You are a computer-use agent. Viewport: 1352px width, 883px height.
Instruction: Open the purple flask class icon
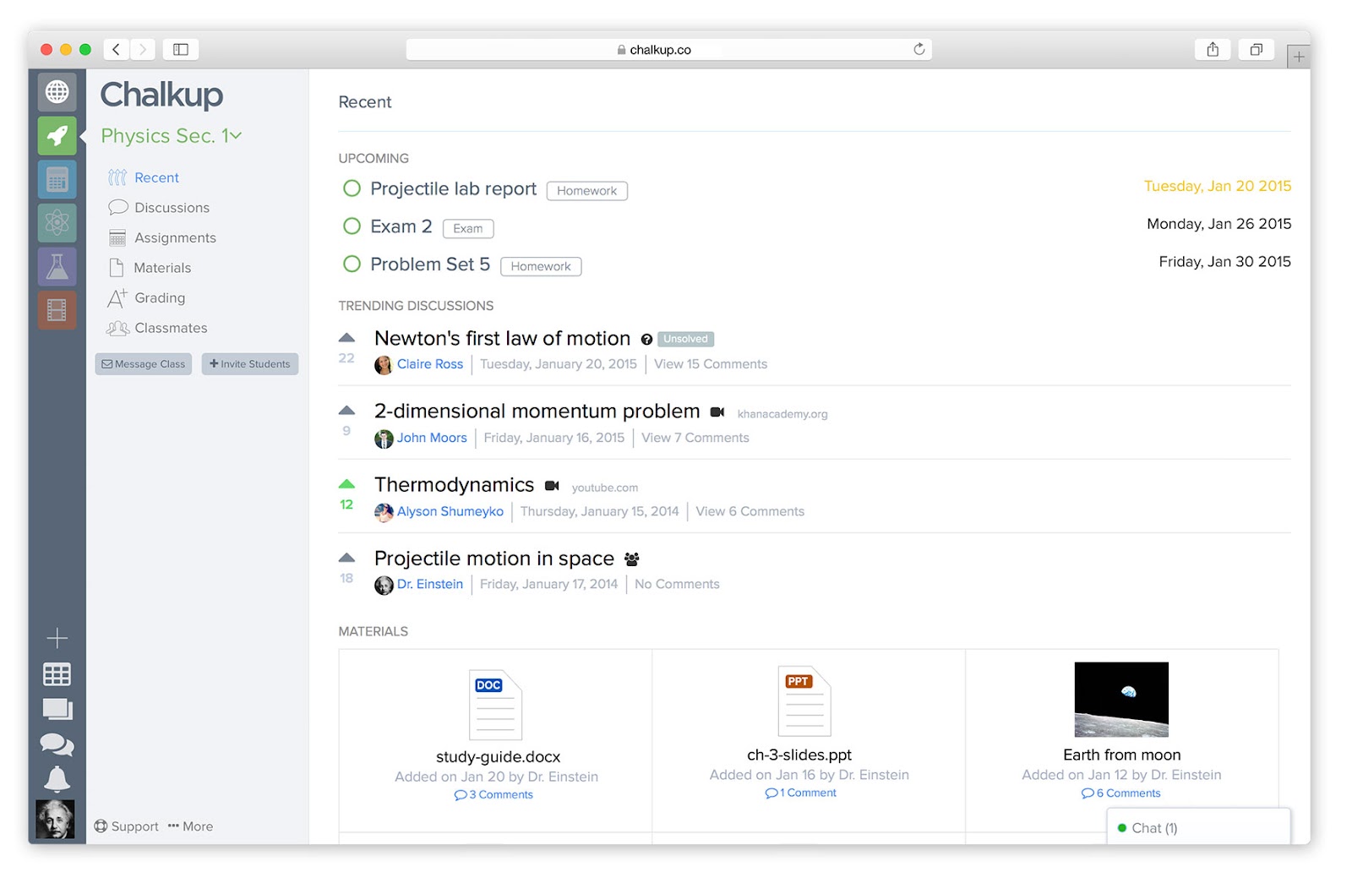(57, 267)
